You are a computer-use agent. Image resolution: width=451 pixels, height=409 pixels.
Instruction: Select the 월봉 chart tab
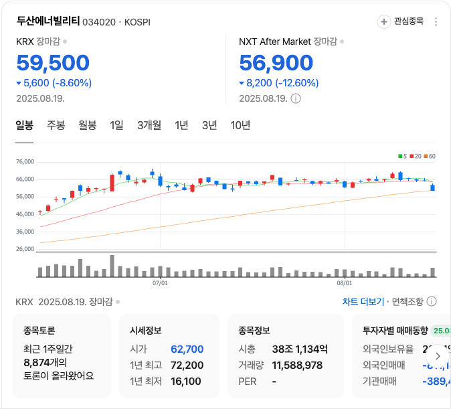[x=87, y=125]
